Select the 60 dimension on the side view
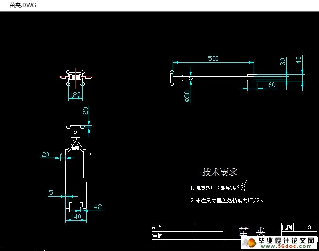The width and height of the screenshot is (319, 251). (x=271, y=85)
